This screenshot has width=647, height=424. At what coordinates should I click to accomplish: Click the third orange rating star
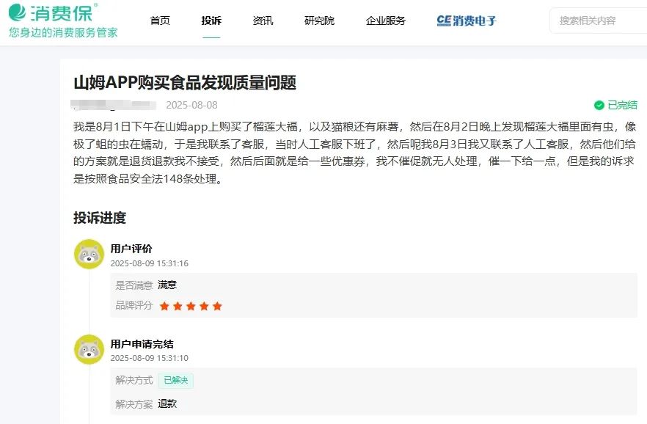click(x=191, y=306)
